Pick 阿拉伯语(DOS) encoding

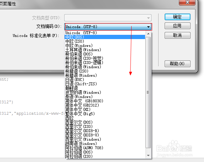pyautogui.click(x=105, y=152)
